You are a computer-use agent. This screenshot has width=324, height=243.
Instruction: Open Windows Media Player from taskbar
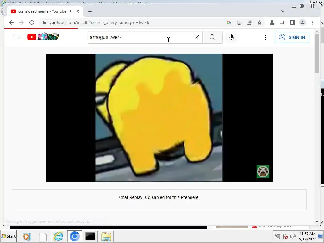point(27,236)
